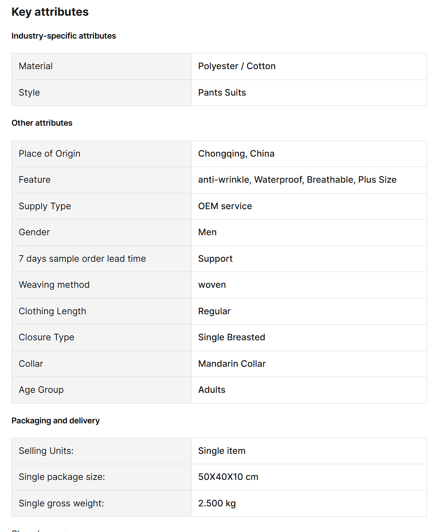
Task: Click the Mandarin Collar value
Action: [232, 364]
